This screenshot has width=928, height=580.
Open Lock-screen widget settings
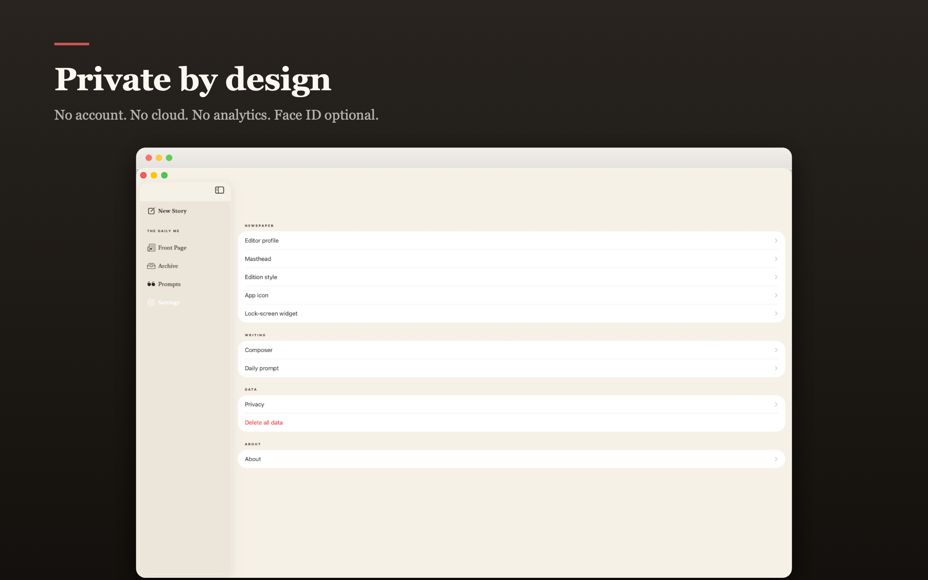coord(511,314)
